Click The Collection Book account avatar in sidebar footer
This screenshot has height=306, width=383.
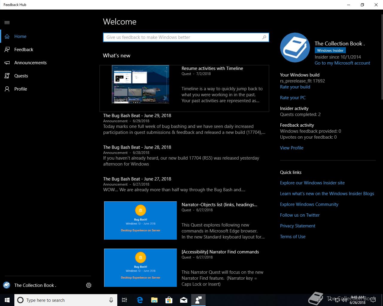tap(7, 285)
